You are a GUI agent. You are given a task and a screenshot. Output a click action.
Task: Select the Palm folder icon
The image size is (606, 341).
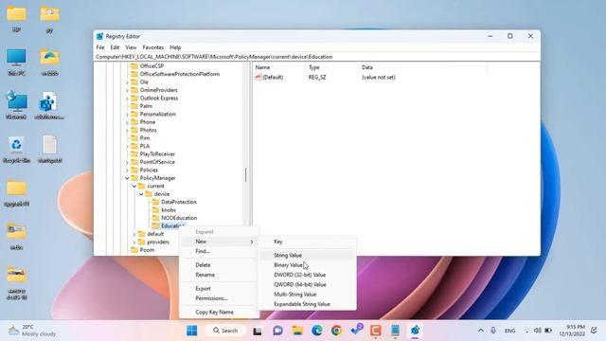[134, 106]
